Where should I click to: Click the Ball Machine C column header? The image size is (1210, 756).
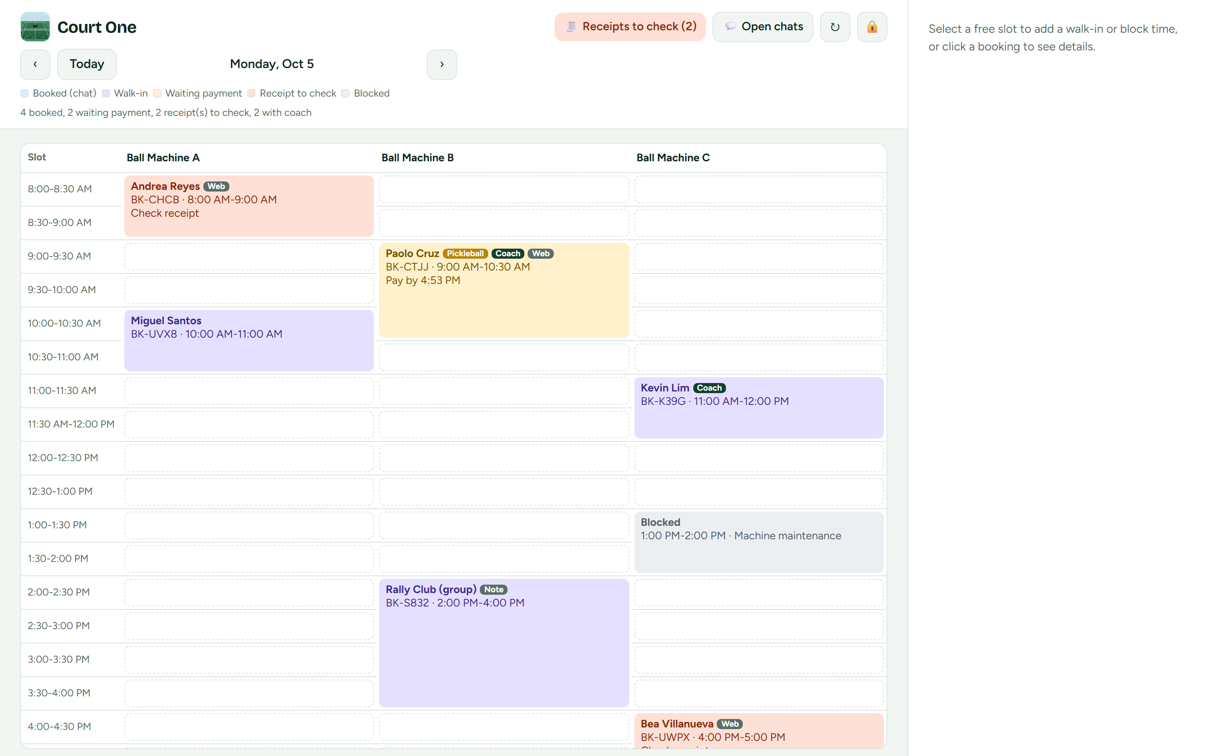673,158
